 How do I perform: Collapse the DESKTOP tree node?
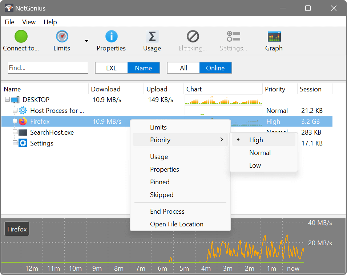click(x=7, y=99)
